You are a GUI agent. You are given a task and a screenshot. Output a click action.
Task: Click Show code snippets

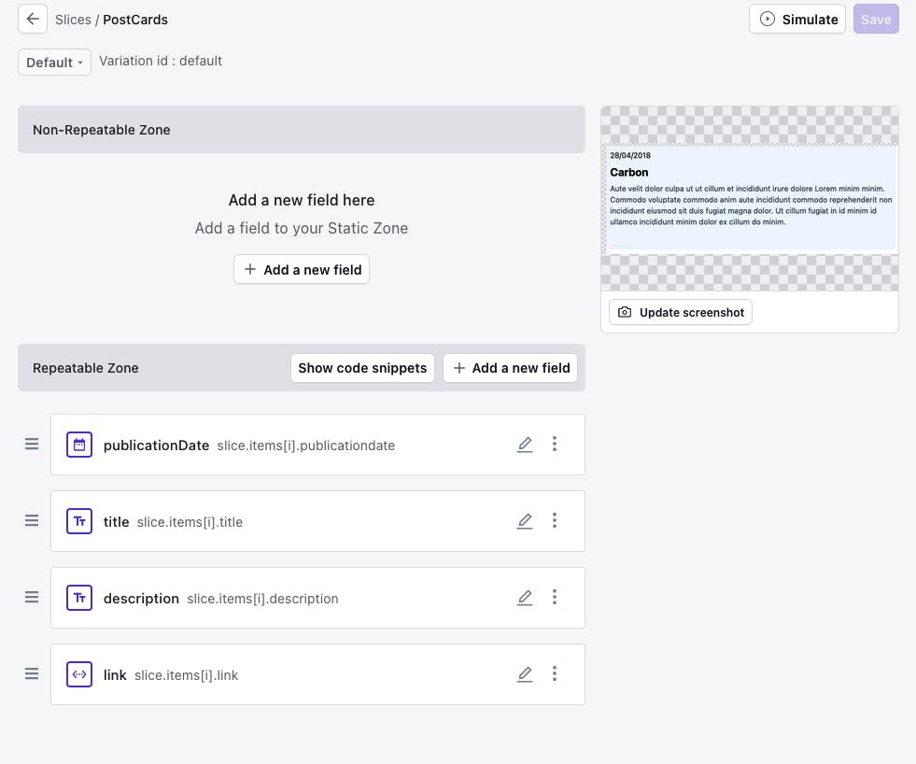[362, 368]
